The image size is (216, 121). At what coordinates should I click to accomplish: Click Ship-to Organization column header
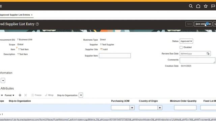click(20, 101)
